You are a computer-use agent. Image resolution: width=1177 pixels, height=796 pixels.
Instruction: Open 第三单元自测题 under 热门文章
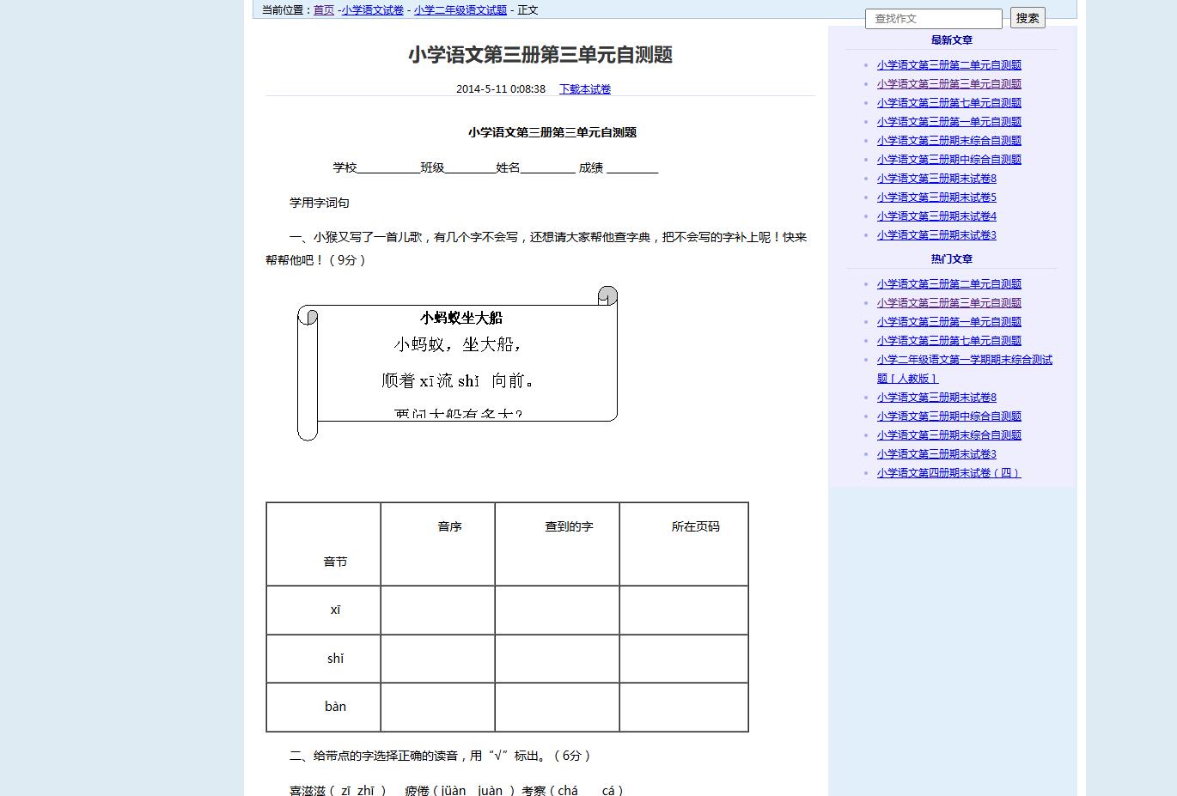(949, 303)
